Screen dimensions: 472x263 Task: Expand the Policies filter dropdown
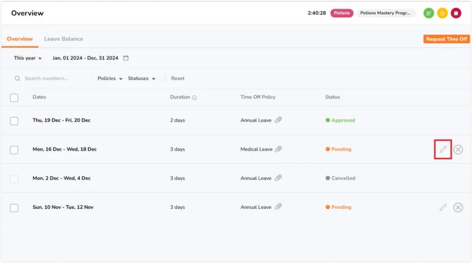[110, 79]
